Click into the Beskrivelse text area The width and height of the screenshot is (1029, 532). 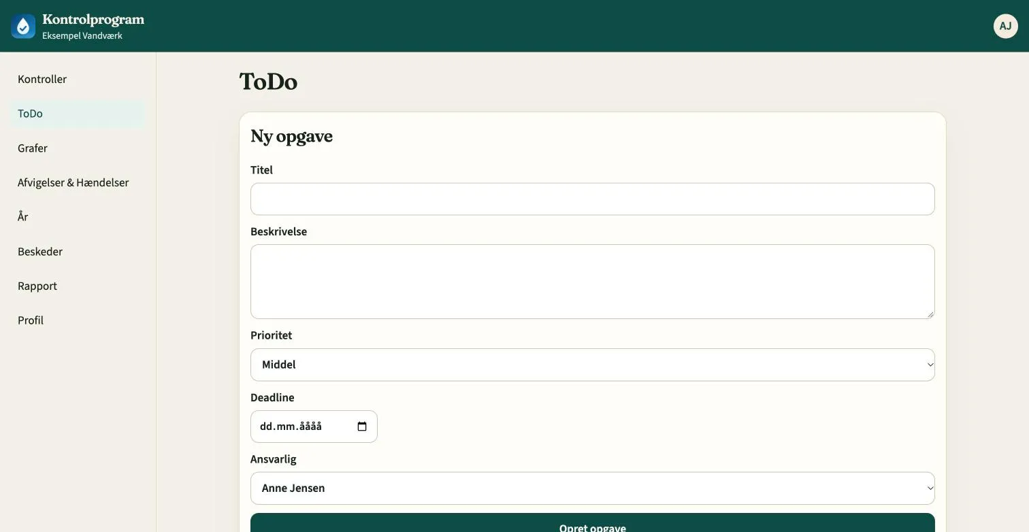[x=592, y=282]
